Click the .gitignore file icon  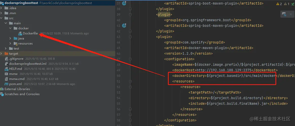click(6, 59)
